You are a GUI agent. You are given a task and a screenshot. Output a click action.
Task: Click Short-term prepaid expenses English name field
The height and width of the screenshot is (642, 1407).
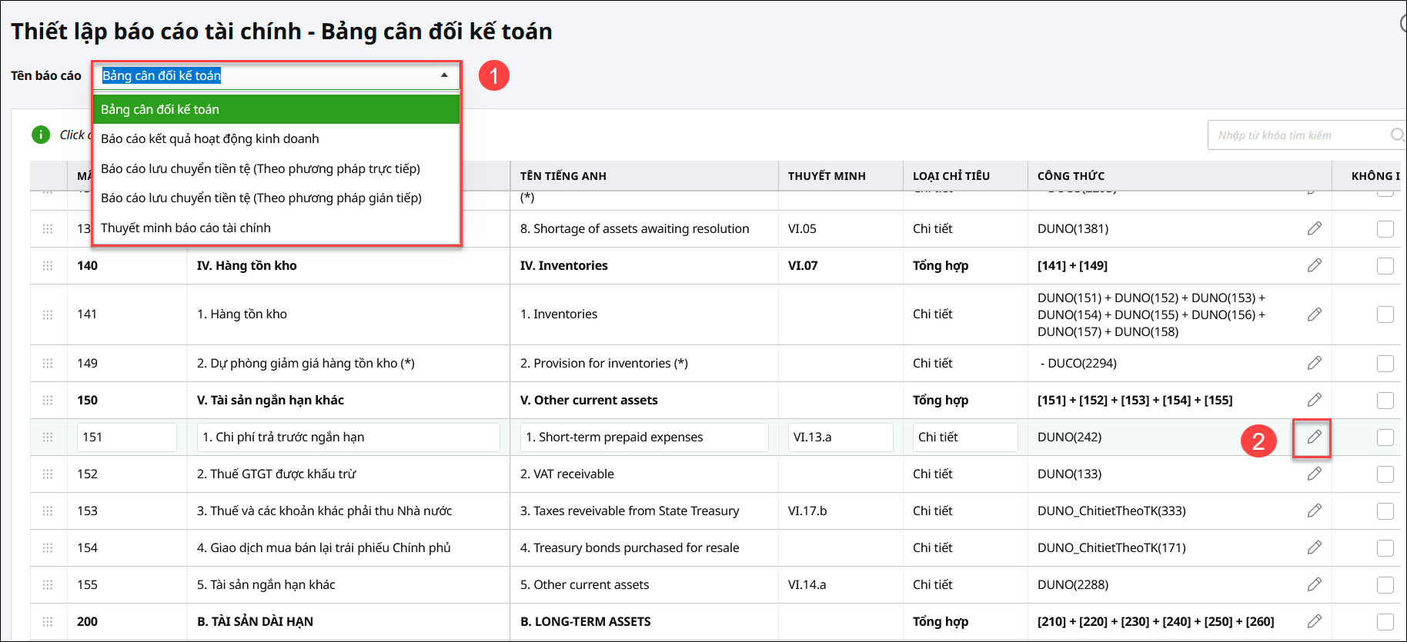coord(643,437)
